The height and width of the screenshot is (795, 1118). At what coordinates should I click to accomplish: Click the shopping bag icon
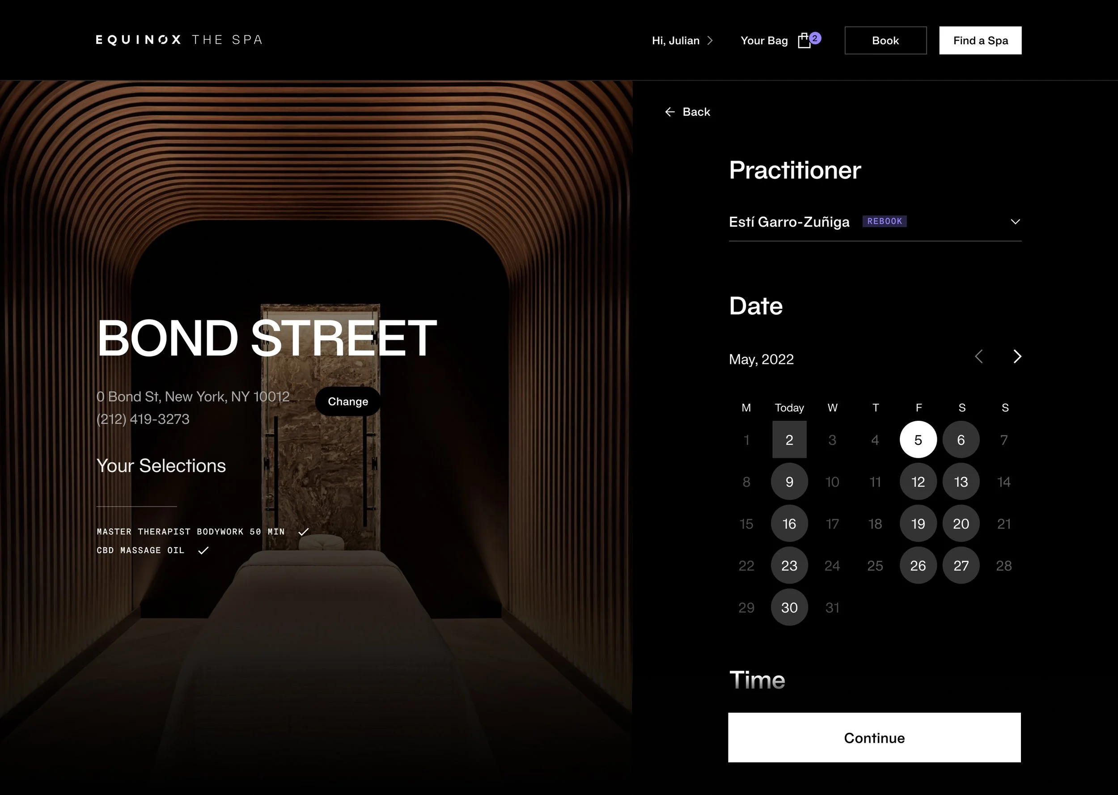pyautogui.click(x=804, y=41)
